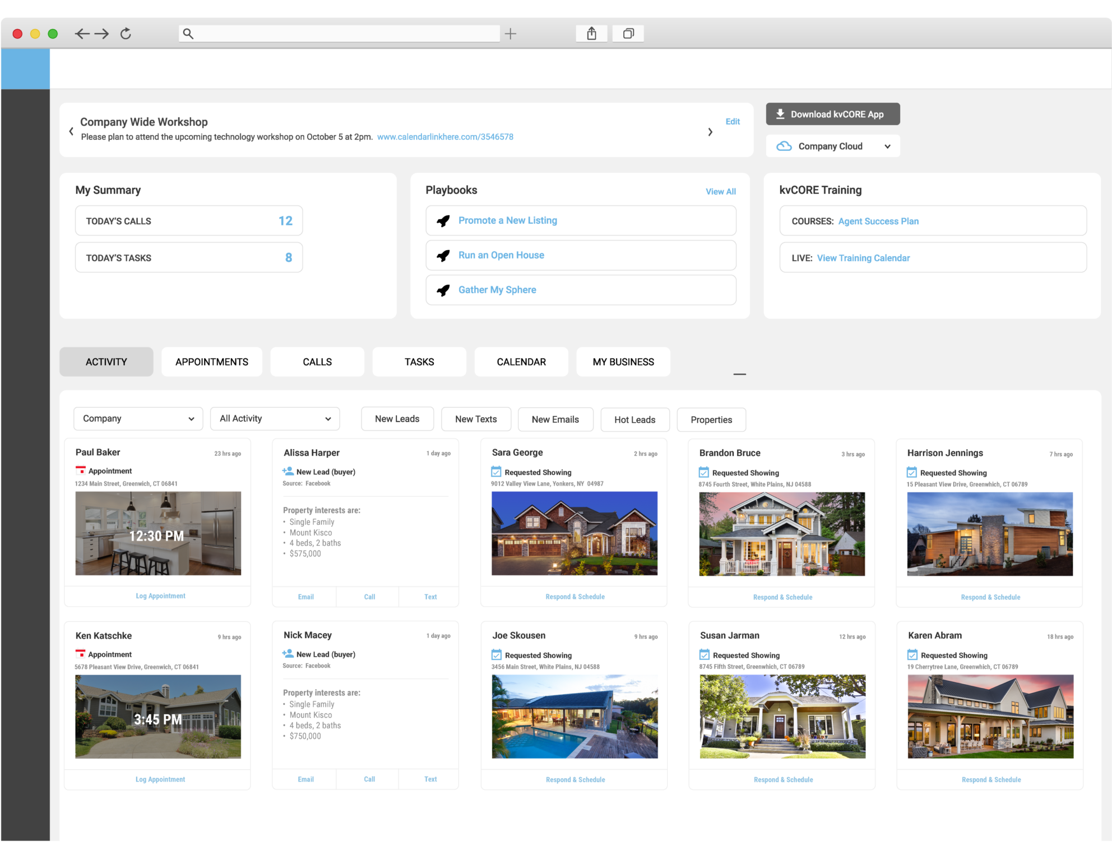Image resolution: width=1112 pixels, height=845 pixels.
Task: Click the rocket icon next to Run an Open House
Action: tap(443, 255)
